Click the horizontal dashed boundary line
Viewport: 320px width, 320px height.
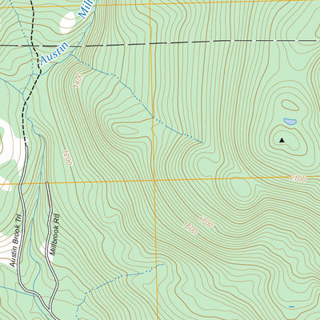[160, 43]
